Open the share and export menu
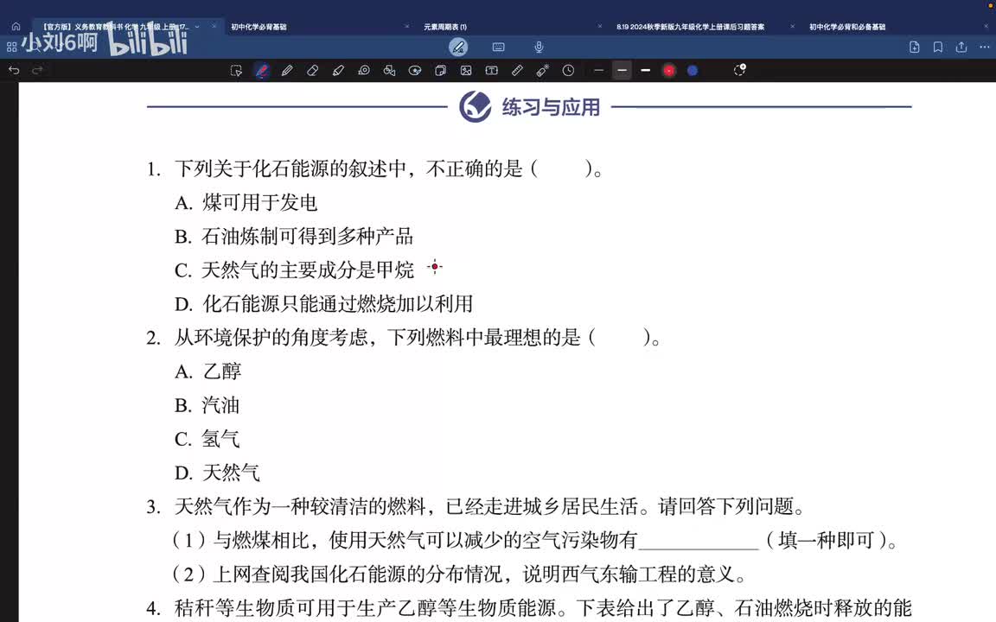The image size is (996, 622). click(961, 47)
